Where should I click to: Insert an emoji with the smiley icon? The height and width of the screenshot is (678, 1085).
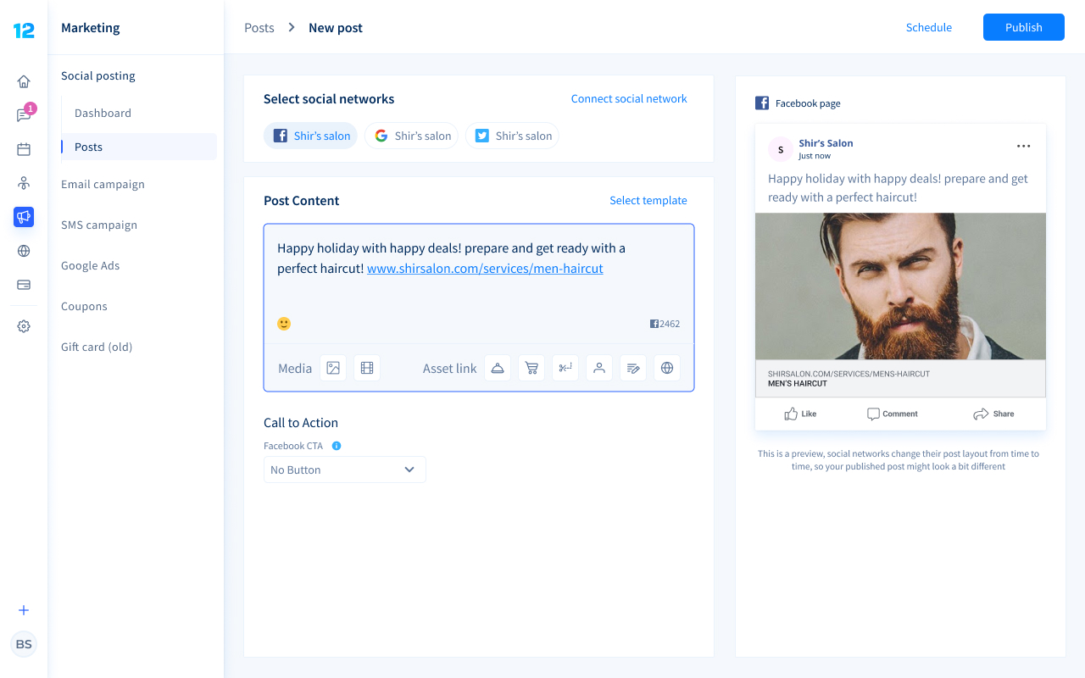284,324
